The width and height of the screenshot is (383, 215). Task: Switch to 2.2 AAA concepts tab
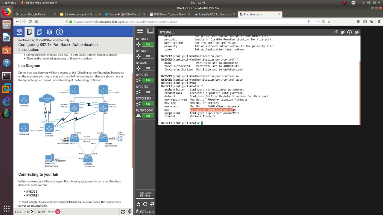point(80,14)
